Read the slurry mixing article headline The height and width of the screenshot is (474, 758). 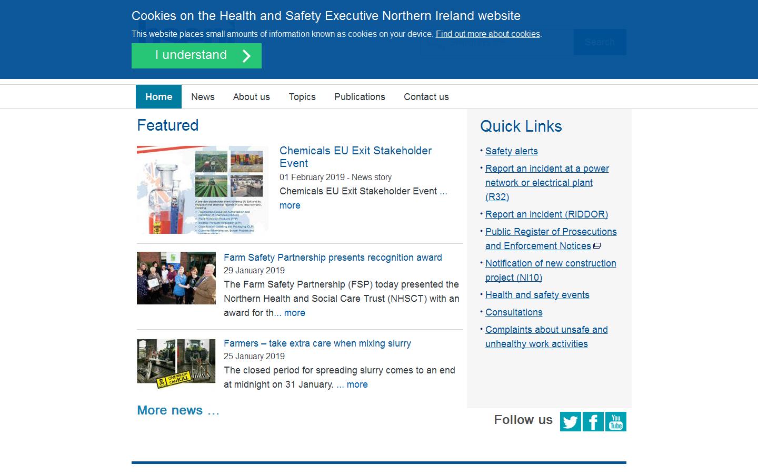pos(317,343)
